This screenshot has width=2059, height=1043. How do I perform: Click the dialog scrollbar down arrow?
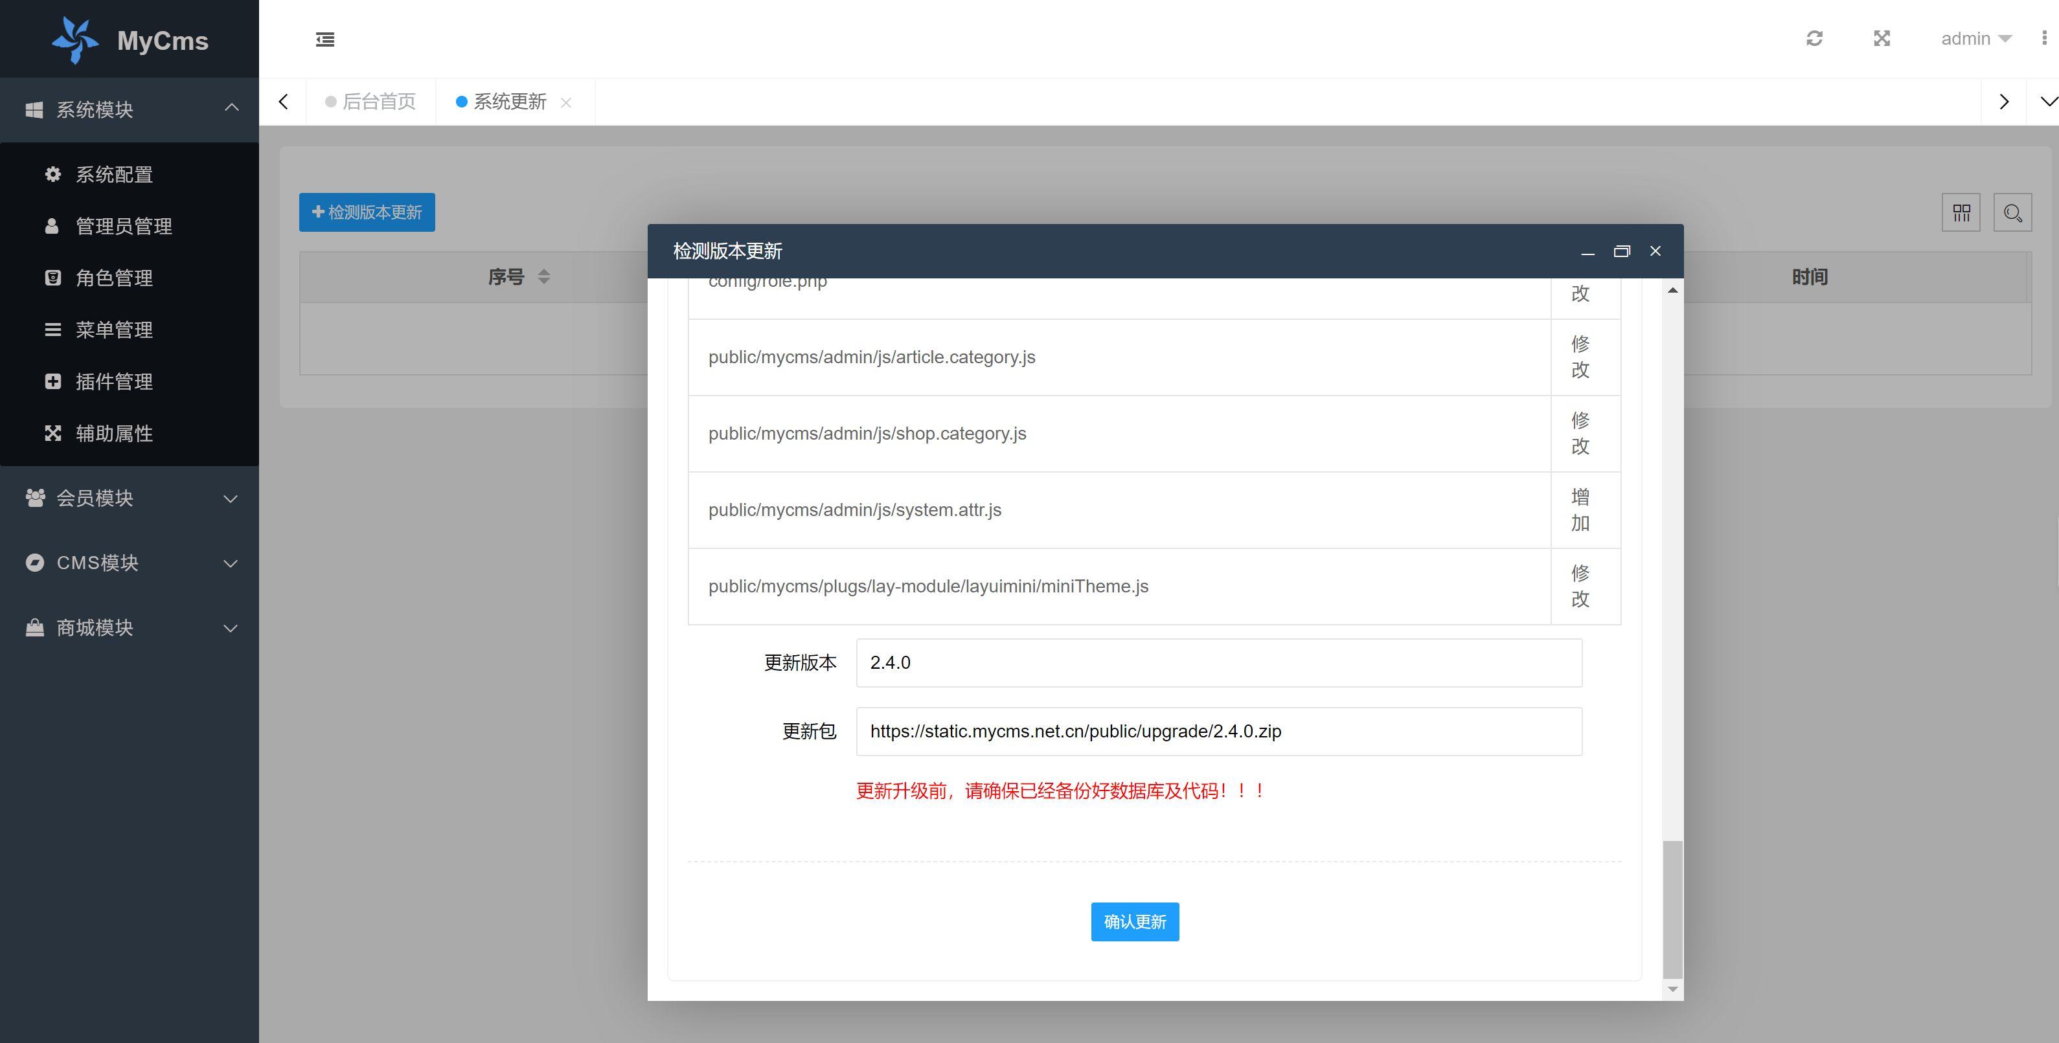pos(1673,989)
